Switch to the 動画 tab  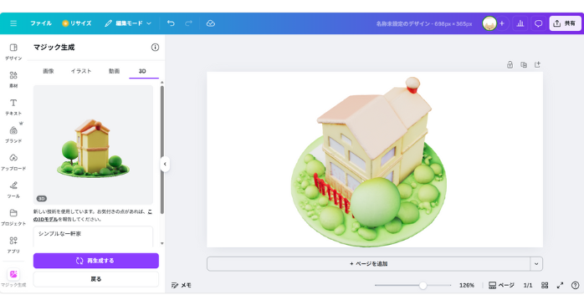pos(114,71)
